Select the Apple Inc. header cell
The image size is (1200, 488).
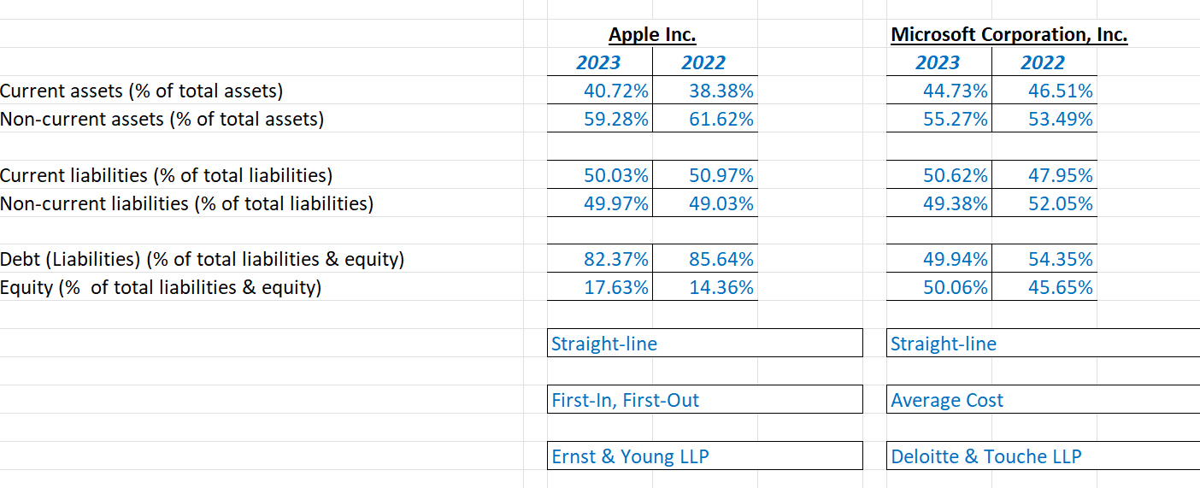point(652,34)
